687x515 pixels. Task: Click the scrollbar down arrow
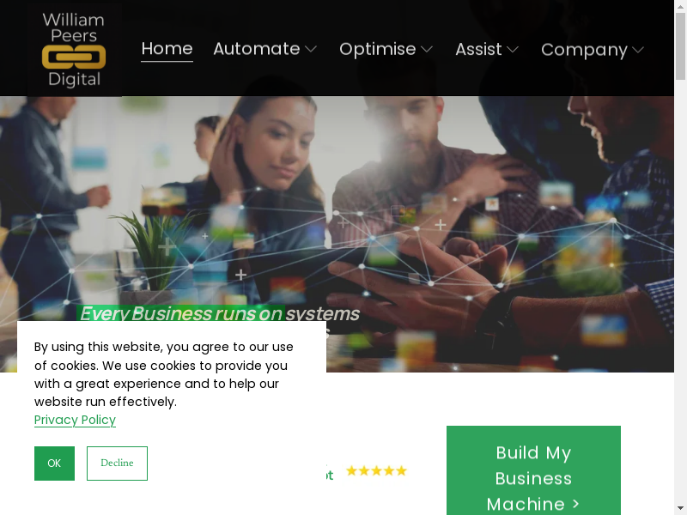(x=680, y=509)
